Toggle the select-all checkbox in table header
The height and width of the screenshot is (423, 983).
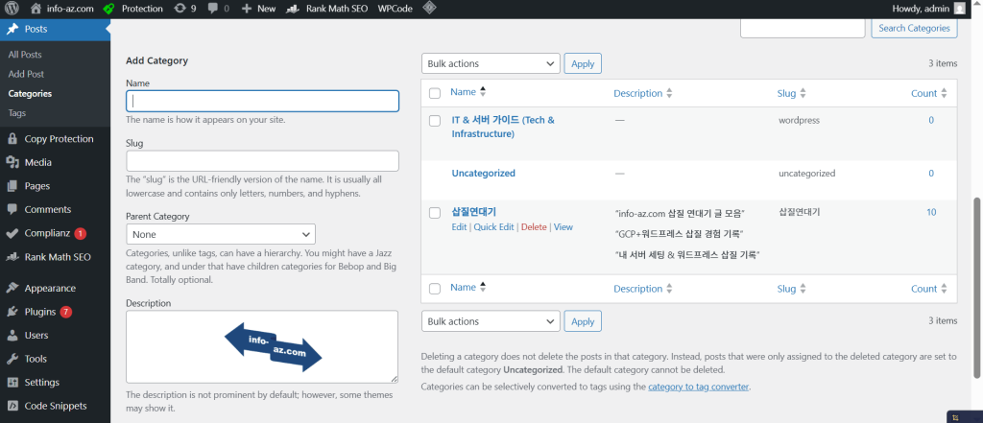[x=435, y=93]
